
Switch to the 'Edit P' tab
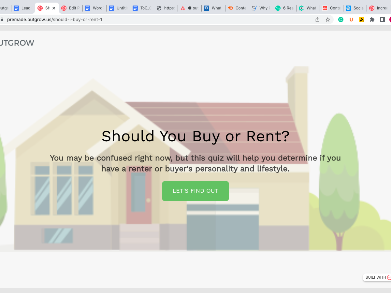(x=71, y=8)
